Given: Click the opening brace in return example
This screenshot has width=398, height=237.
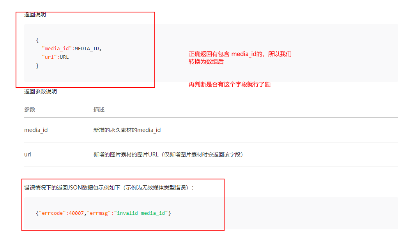Looking at the screenshot, I should point(37,40).
